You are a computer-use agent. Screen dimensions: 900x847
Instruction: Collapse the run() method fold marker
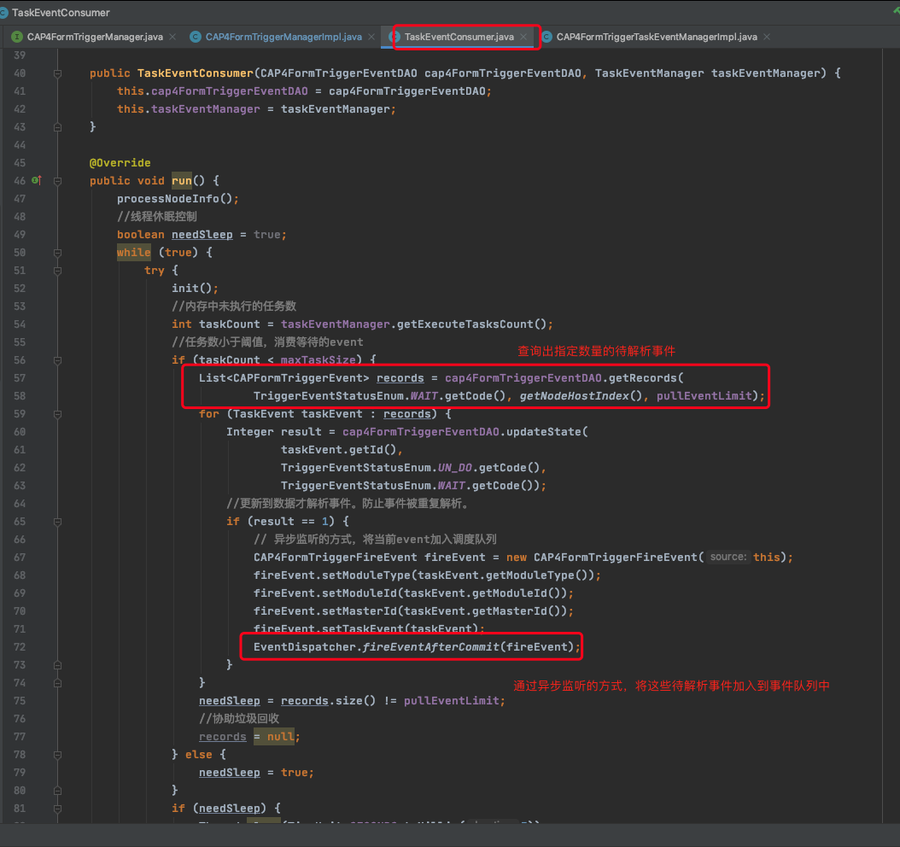coord(58,181)
